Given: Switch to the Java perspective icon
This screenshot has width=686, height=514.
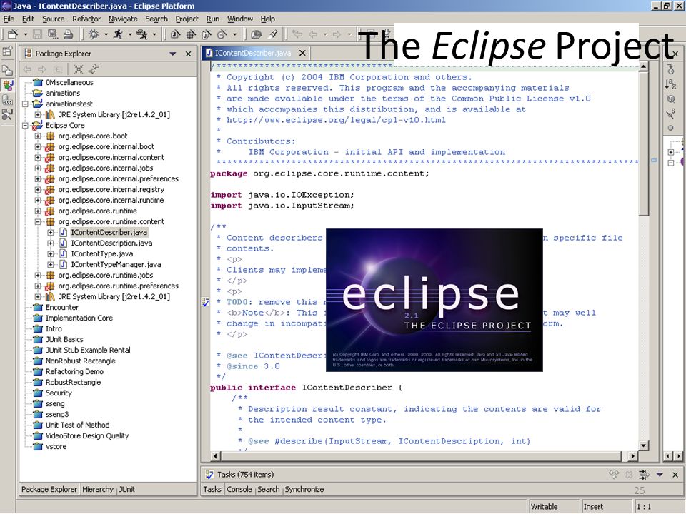Looking at the screenshot, I should click(7, 85).
